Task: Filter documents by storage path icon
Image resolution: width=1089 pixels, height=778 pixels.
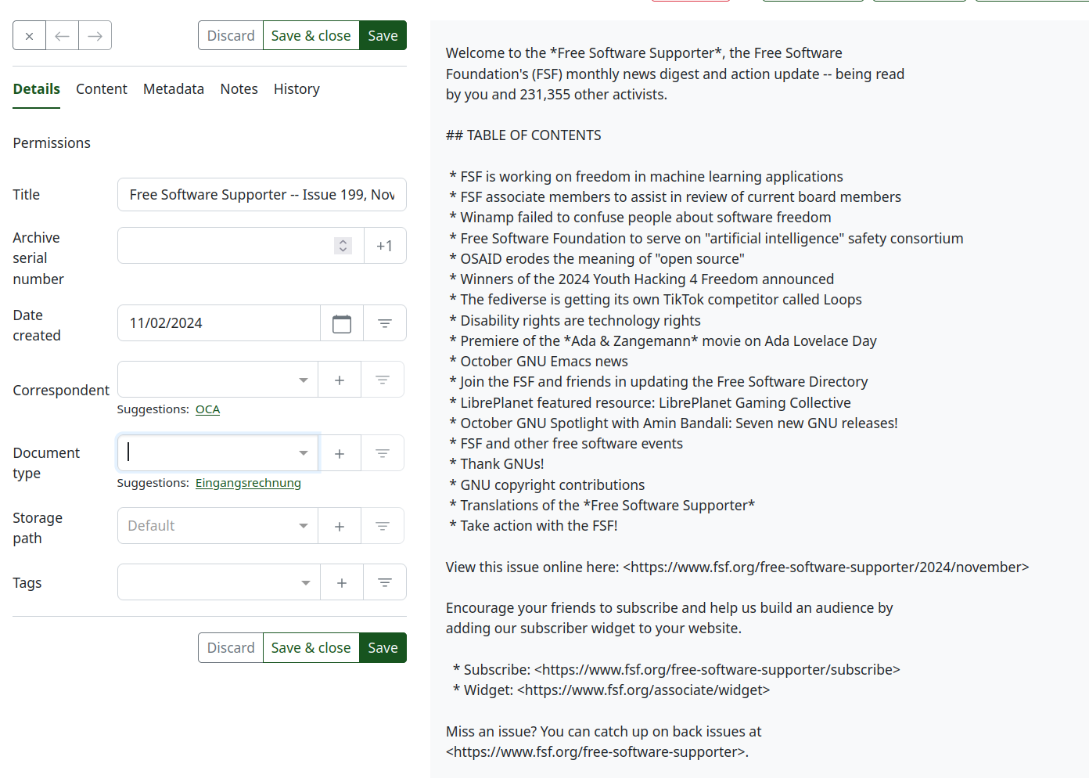Action: [383, 526]
